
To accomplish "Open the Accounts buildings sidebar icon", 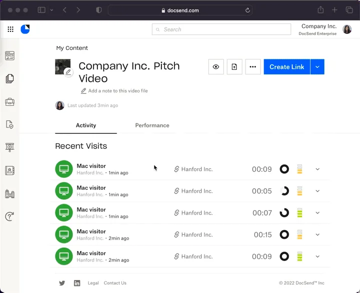I will tap(9, 194).
